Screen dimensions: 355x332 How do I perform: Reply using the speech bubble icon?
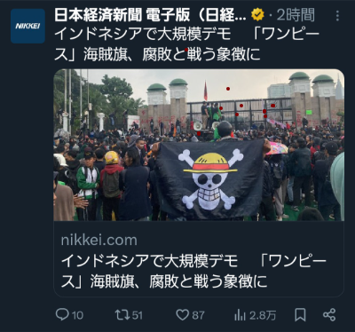[x=62, y=314]
